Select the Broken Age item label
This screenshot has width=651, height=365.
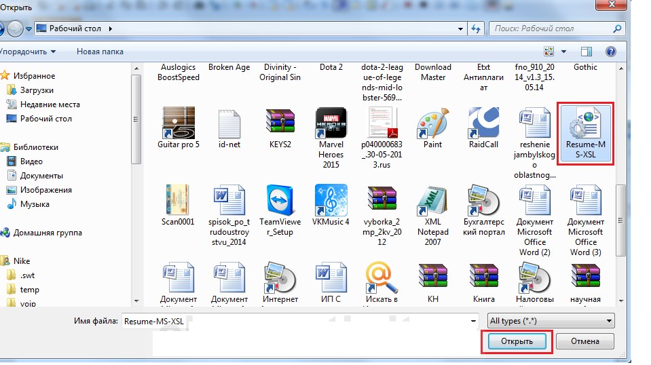(229, 67)
